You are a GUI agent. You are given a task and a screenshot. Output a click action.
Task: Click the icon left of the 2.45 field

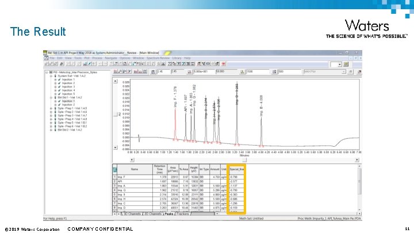click(x=153, y=71)
